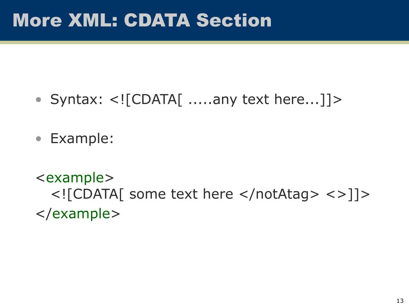Click the bullet dot before "Syntax"
This screenshot has width=409, height=306.
38,100
